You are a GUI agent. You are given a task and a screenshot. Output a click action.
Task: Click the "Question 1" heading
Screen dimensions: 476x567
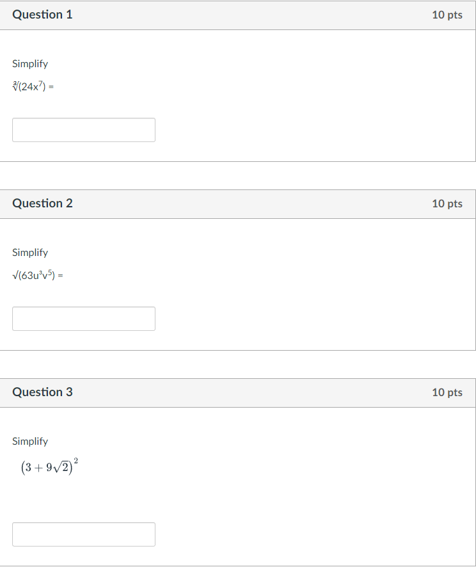pyautogui.click(x=42, y=15)
